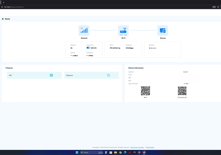Click the ZTE Smart Life QR code

tap(182, 91)
